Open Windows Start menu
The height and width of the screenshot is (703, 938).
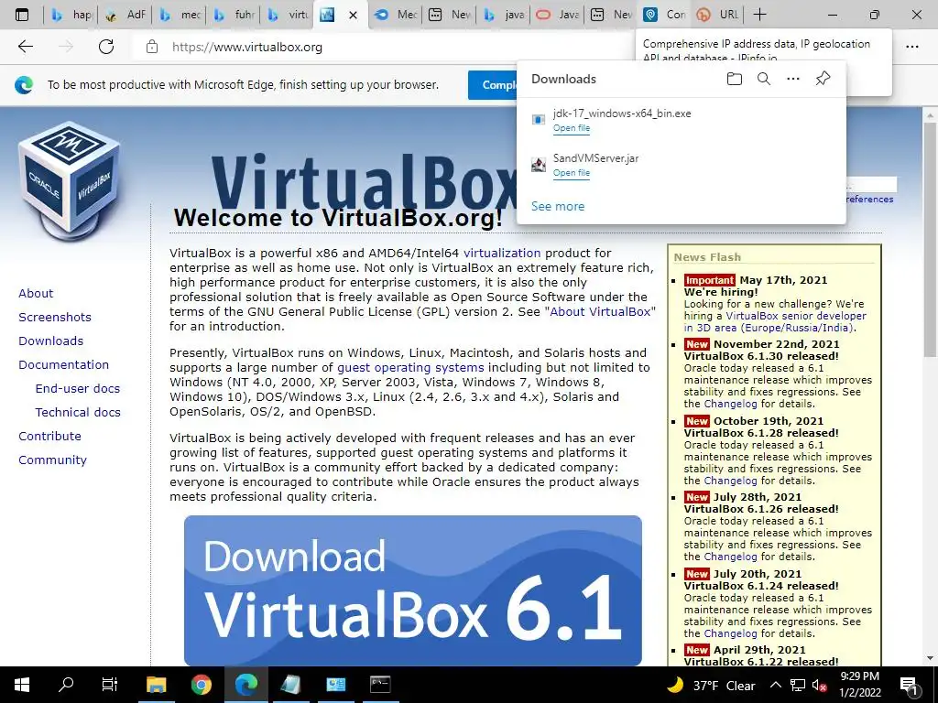[x=22, y=685]
